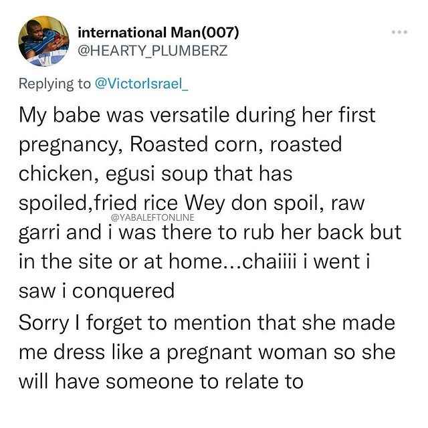The height and width of the screenshot is (428, 428).
Task: Click the line starting 'My babe was versatile'
Action: click(x=197, y=116)
